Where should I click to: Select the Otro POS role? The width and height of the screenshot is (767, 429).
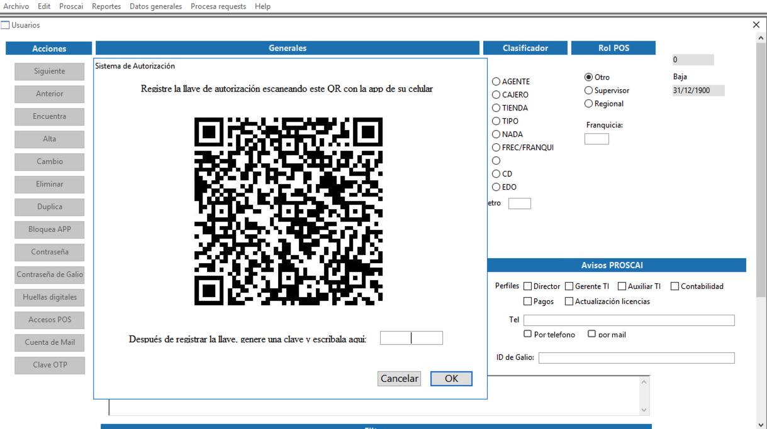click(x=588, y=77)
